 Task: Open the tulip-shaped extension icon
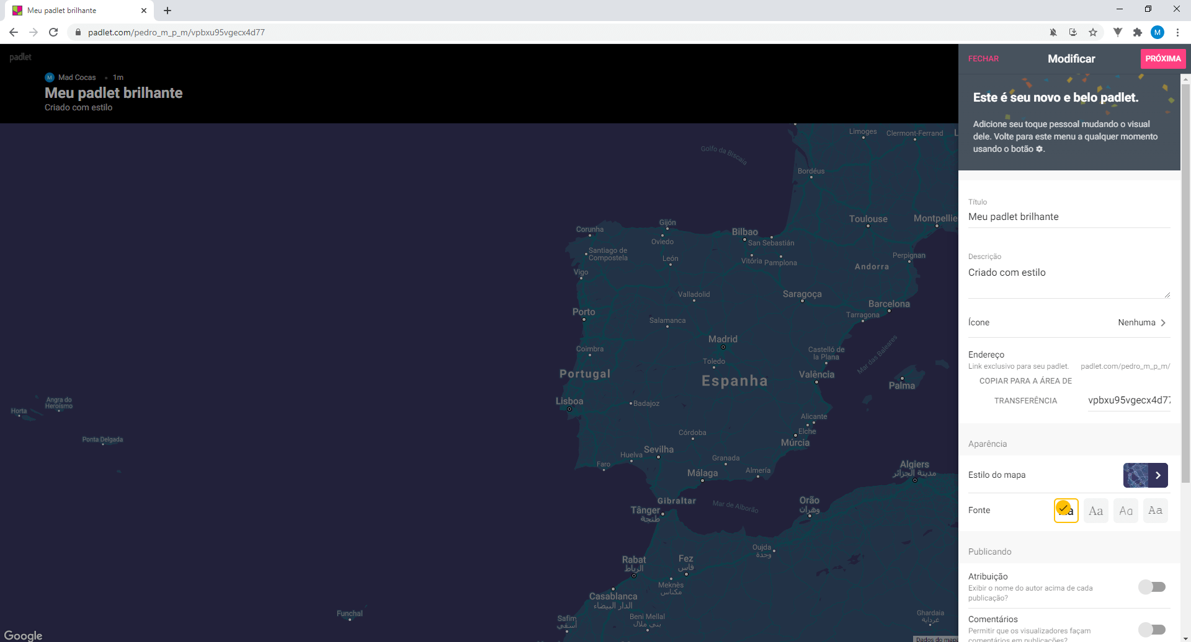[1117, 32]
